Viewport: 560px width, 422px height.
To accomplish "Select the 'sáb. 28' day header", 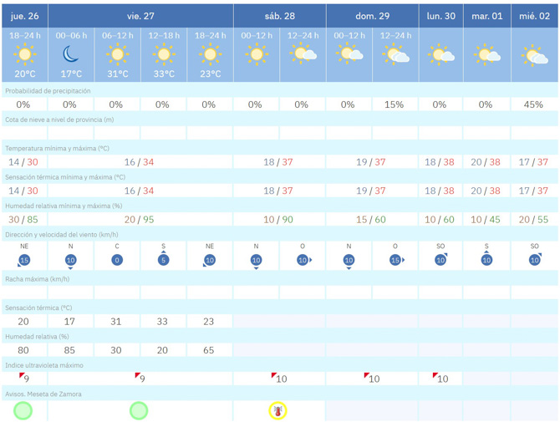I will [279, 16].
